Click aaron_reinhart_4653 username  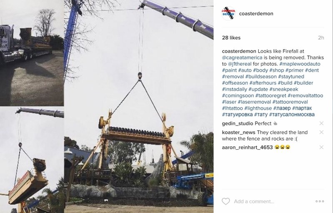pyautogui.click(x=247, y=148)
